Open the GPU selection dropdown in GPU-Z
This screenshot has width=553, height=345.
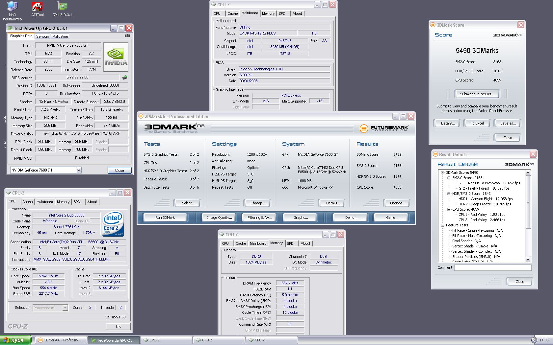pyautogui.click(x=79, y=170)
